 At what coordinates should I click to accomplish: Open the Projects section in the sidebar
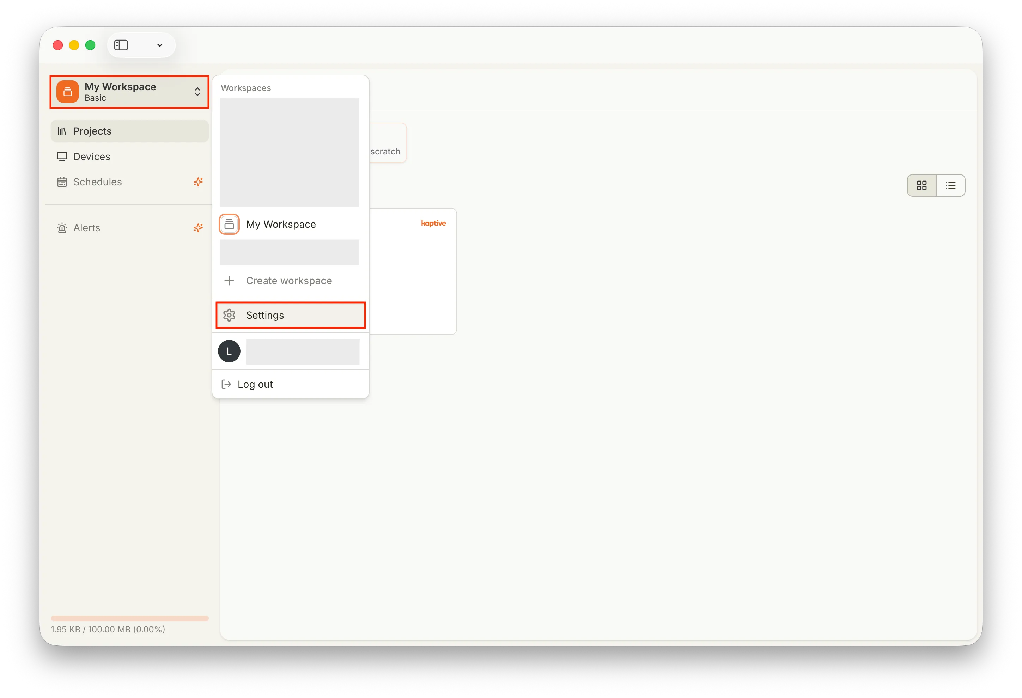[92, 131]
